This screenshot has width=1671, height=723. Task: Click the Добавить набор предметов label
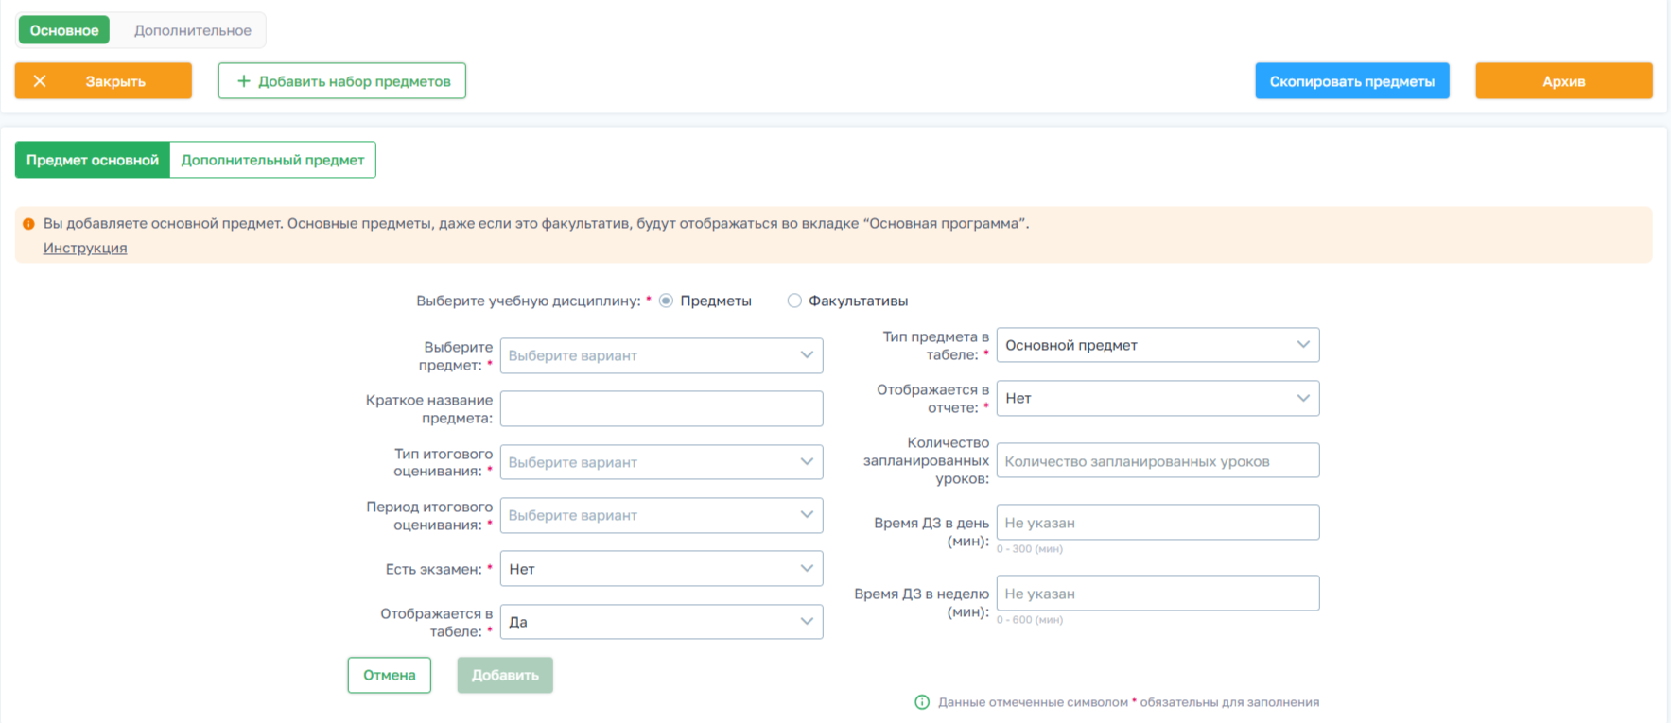click(x=355, y=81)
